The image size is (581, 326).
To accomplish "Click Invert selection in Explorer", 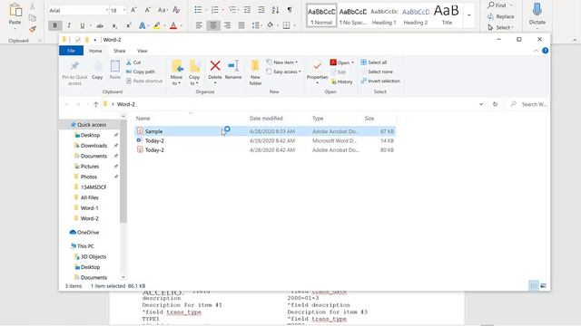I will click(380, 81).
